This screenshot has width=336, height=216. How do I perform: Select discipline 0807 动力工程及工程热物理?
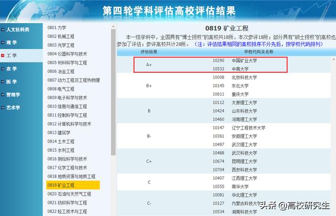click(73, 80)
